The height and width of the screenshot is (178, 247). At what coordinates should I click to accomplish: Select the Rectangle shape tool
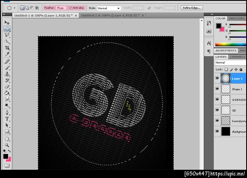point(7,131)
